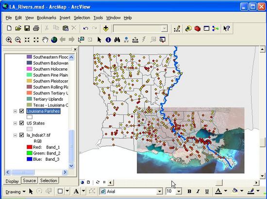This screenshot has height=199, width=267.
Task: Select the Measure ruler tool
Action: click(x=135, y=40)
